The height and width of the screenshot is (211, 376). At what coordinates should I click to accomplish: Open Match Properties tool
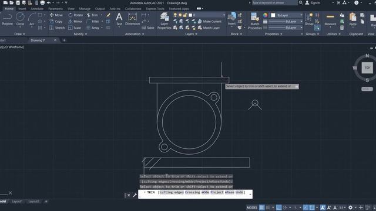(254, 21)
